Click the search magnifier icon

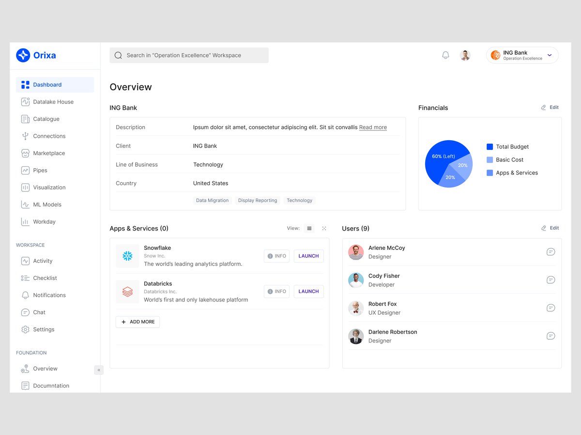click(x=118, y=55)
